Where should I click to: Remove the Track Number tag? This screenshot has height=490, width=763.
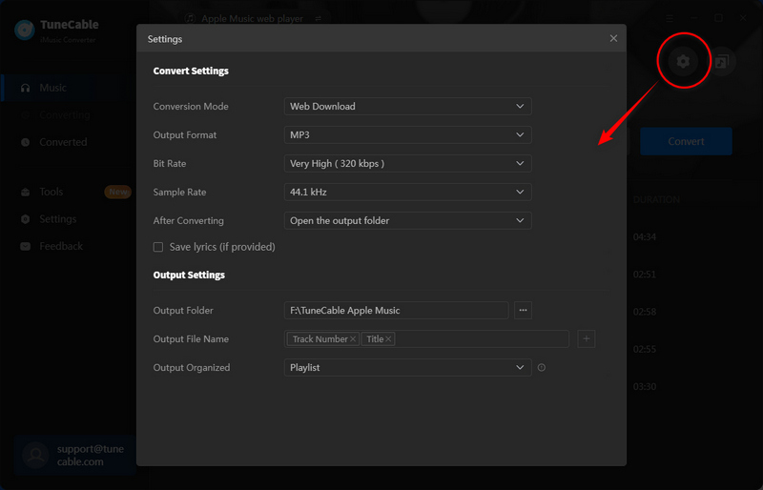point(353,339)
